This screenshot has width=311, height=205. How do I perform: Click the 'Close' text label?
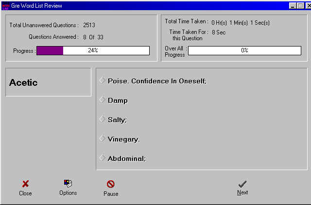pos(25,193)
